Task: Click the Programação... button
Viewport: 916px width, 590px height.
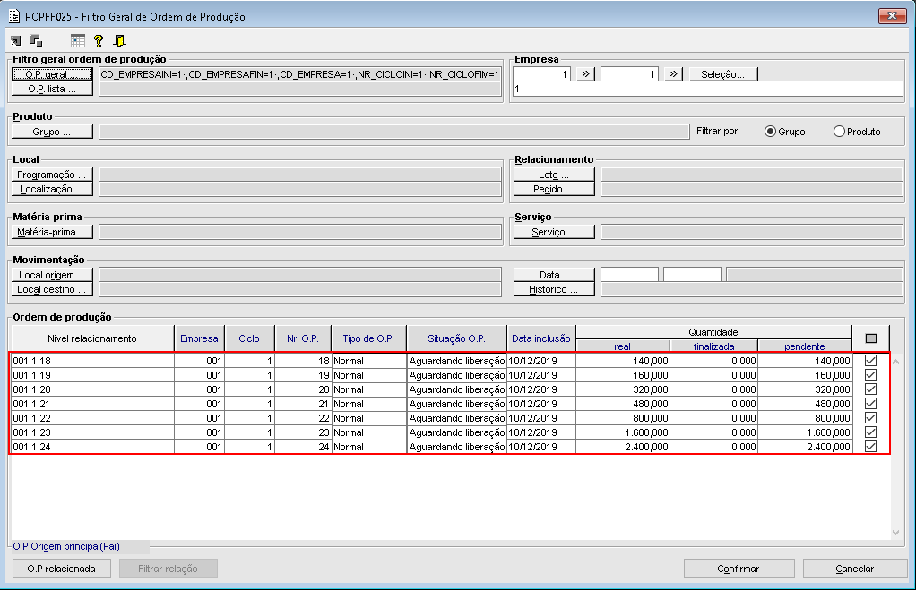Action: 52,175
